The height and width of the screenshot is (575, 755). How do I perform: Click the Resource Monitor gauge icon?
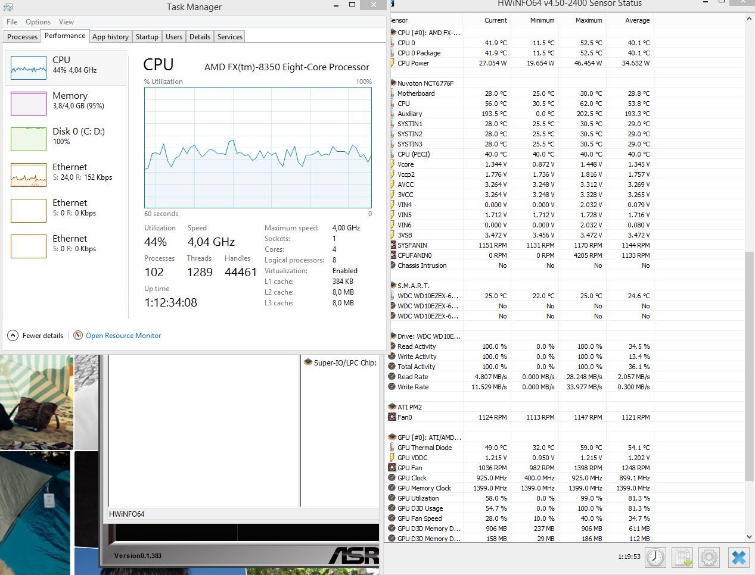(77, 335)
